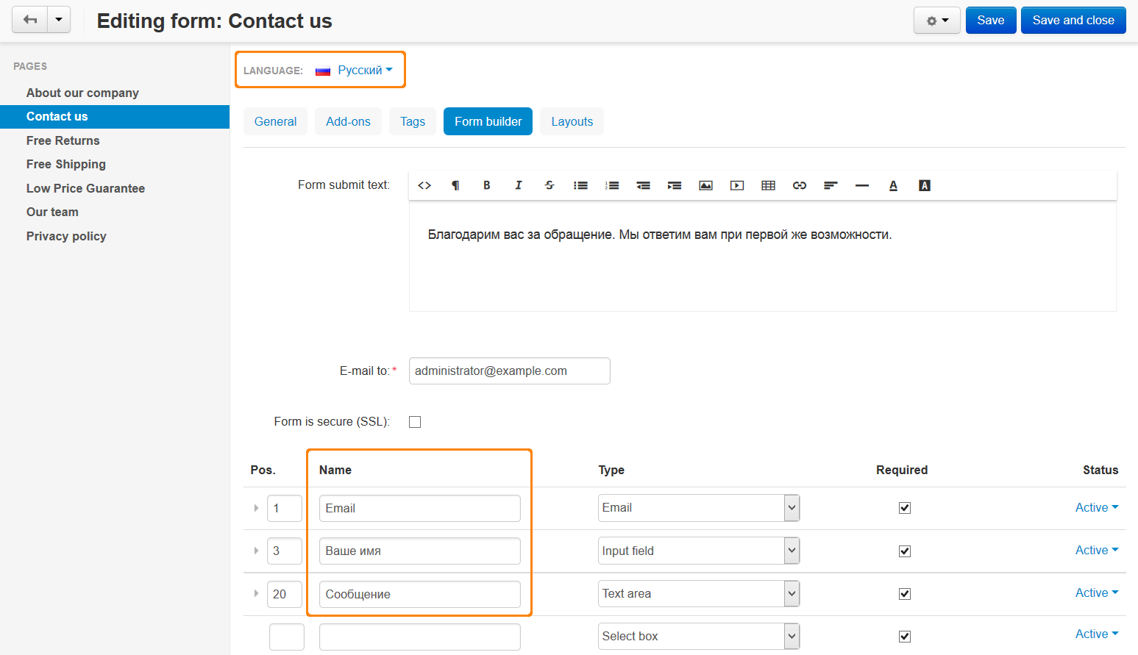The width and height of the screenshot is (1138, 655).
Task: Insert a table via editor toolbar
Action: (x=768, y=185)
